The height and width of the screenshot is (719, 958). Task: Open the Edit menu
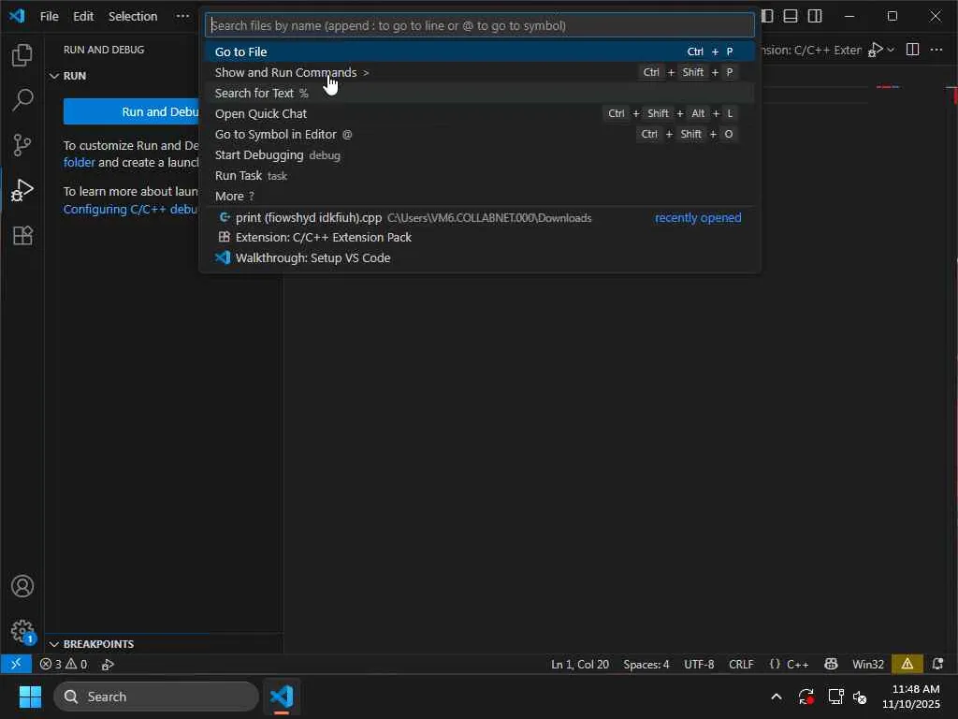[x=83, y=16]
